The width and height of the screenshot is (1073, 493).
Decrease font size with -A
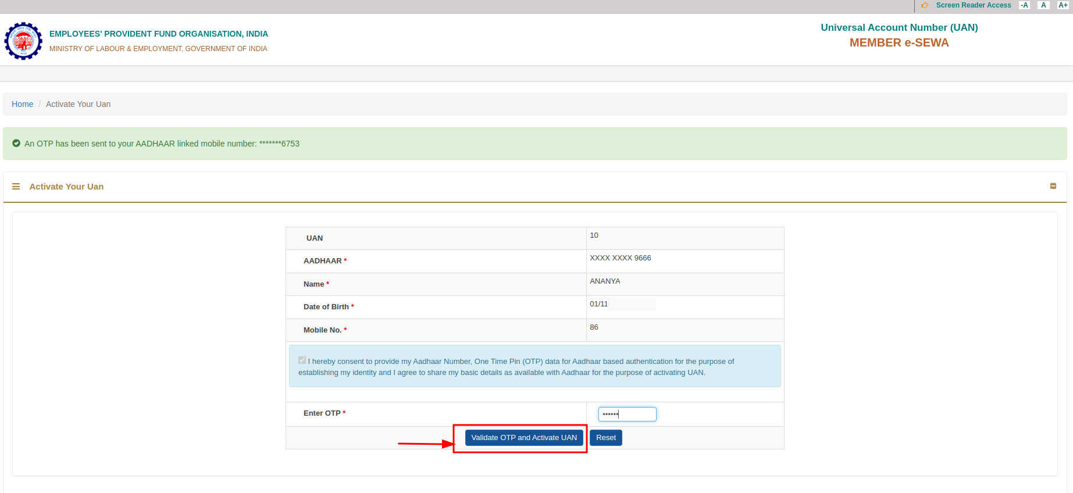coord(1025,5)
